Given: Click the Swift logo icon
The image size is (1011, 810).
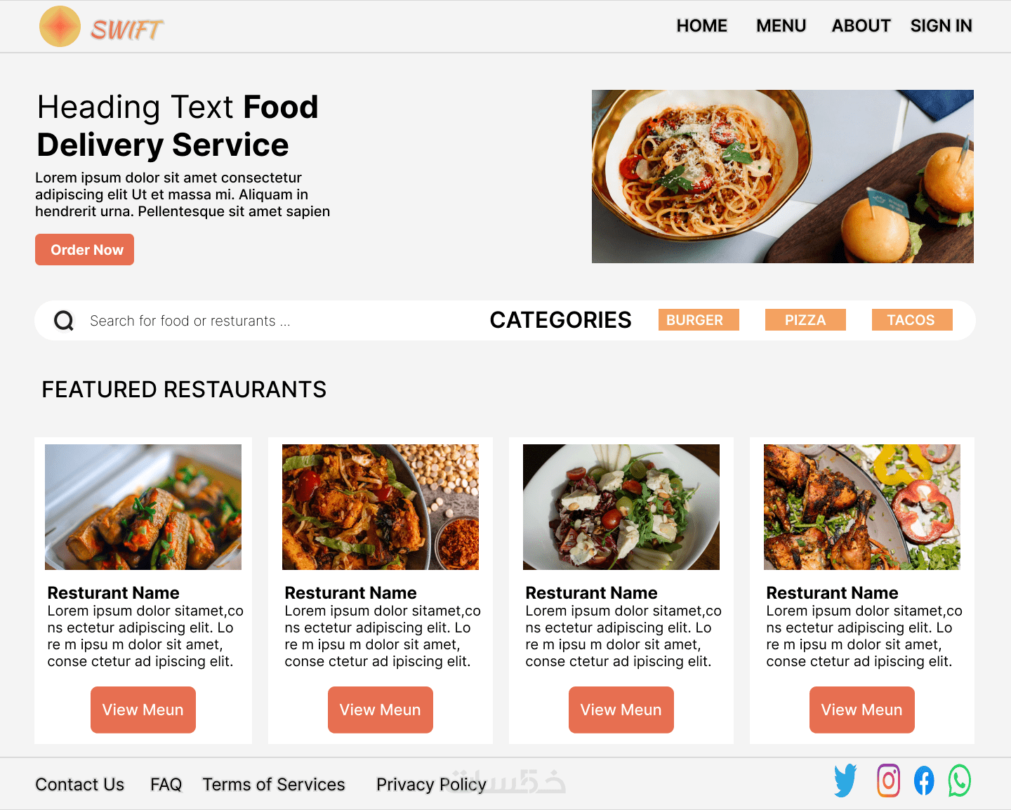Looking at the screenshot, I should [60, 27].
